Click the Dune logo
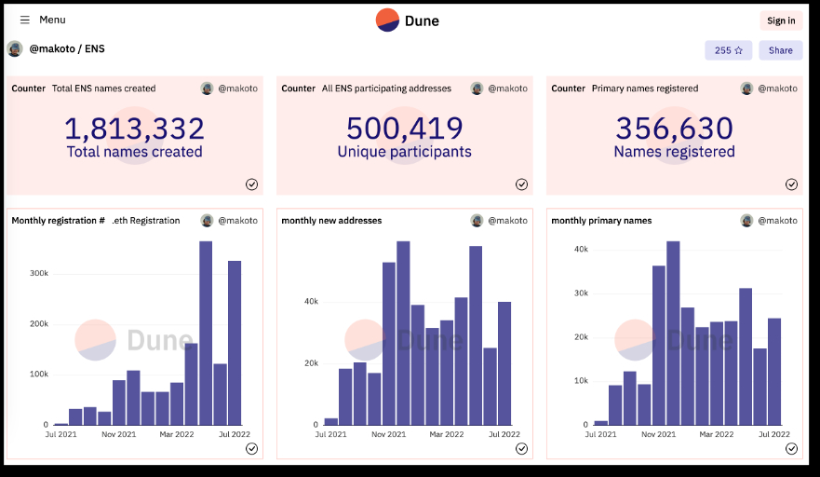 coord(408,20)
